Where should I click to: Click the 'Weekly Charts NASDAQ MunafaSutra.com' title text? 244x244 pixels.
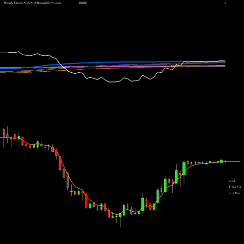pos(32,3)
